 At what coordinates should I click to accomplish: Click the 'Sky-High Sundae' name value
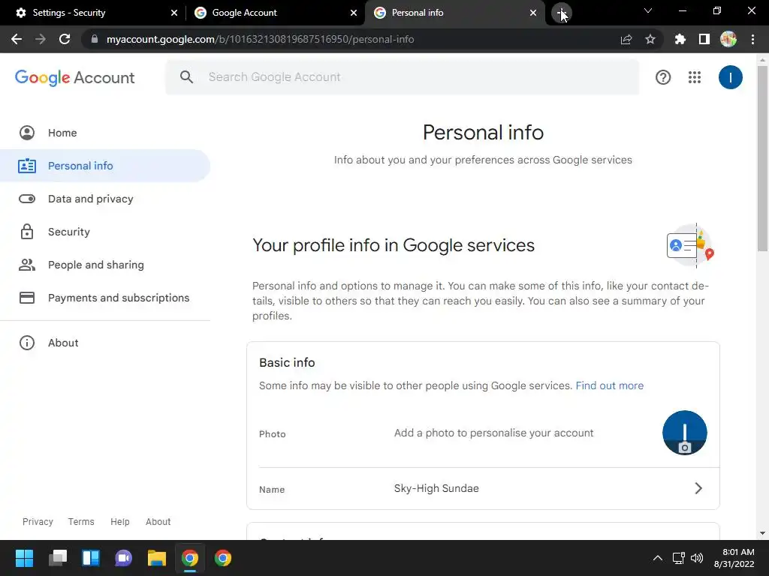tap(436, 488)
